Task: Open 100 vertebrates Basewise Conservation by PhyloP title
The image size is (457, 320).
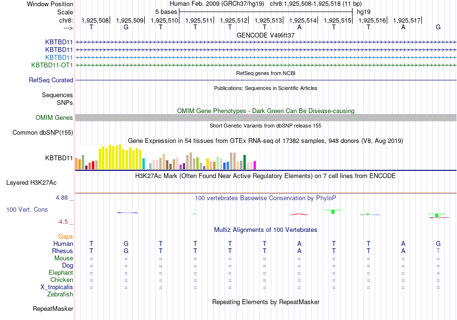Action: [x=266, y=198]
